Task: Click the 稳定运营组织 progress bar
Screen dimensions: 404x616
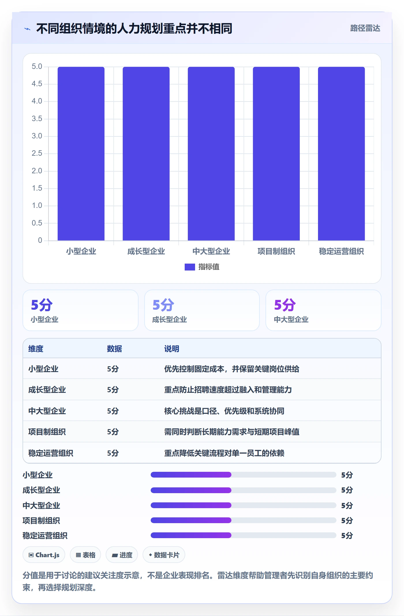Action: point(244,535)
